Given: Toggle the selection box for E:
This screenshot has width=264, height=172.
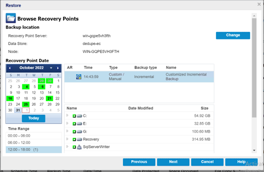Looking at the screenshot, I should 74,124.
